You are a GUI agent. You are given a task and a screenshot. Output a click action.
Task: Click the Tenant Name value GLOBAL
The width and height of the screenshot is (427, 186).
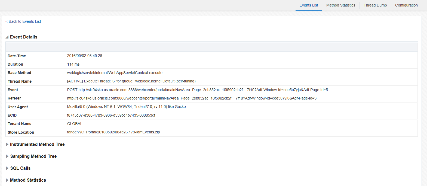75,124
